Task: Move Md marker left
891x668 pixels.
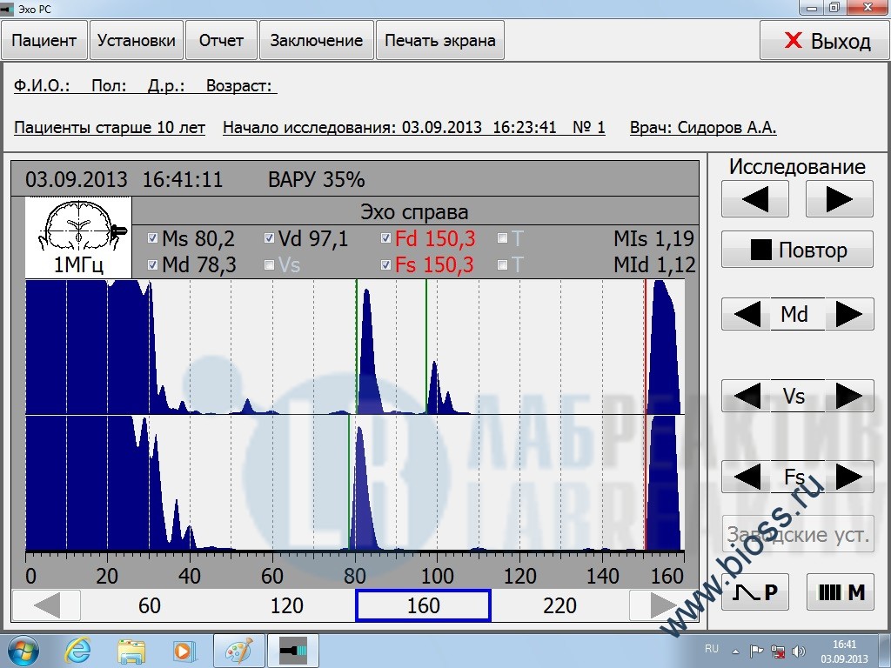Action: click(x=747, y=314)
